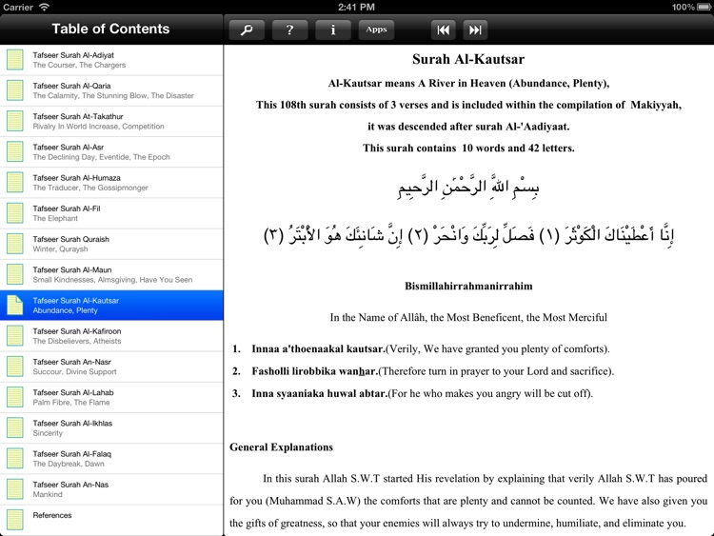Click the Carrier label in status bar

[18, 7]
